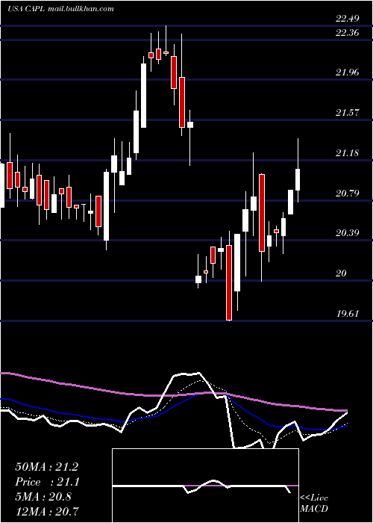The height and width of the screenshot is (523, 373).
Task: Click the 22.49 price level label
Action: [x=348, y=19]
